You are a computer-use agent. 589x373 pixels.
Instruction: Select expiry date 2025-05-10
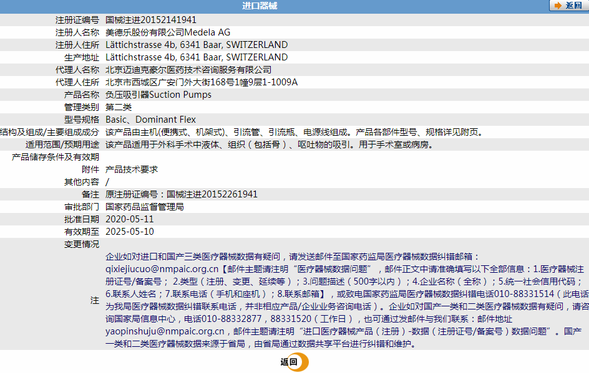130,231
